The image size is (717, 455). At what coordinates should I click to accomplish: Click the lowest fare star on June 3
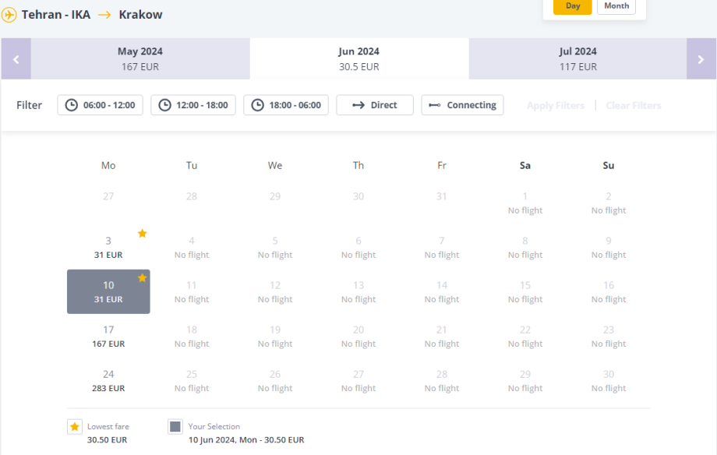(x=142, y=233)
